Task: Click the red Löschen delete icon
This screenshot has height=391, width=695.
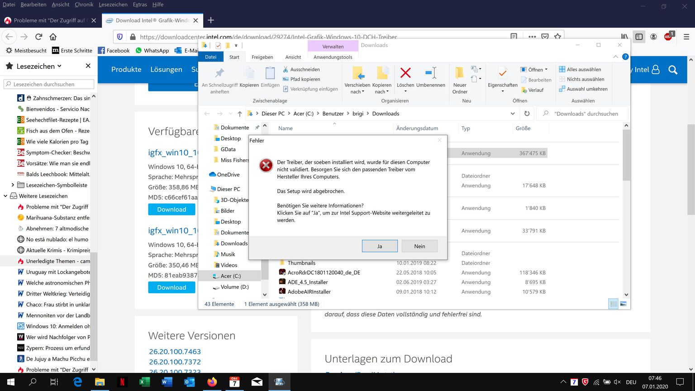Action: click(x=405, y=74)
